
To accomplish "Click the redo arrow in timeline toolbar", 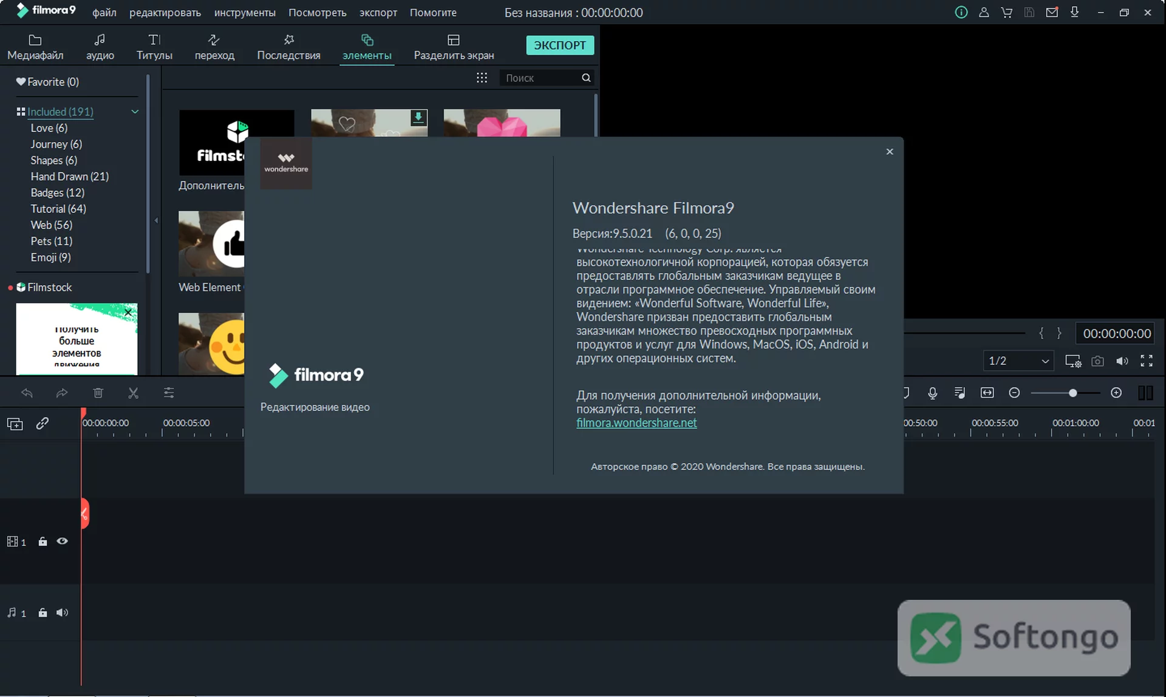I will click(x=62, y=393).
